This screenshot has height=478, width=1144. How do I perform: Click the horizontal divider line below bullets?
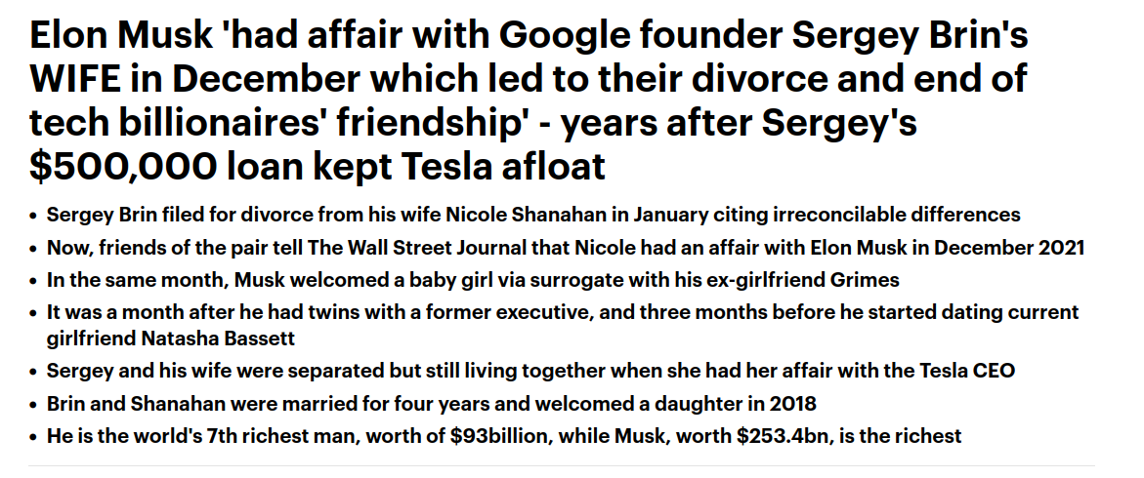[562, 465]
